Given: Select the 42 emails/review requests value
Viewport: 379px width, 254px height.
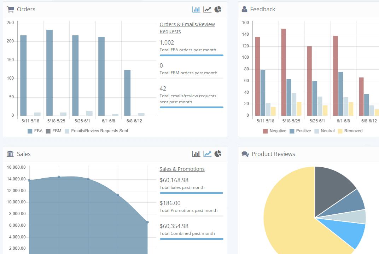Looking at the screenshot, I should click(x=163, y=88).
